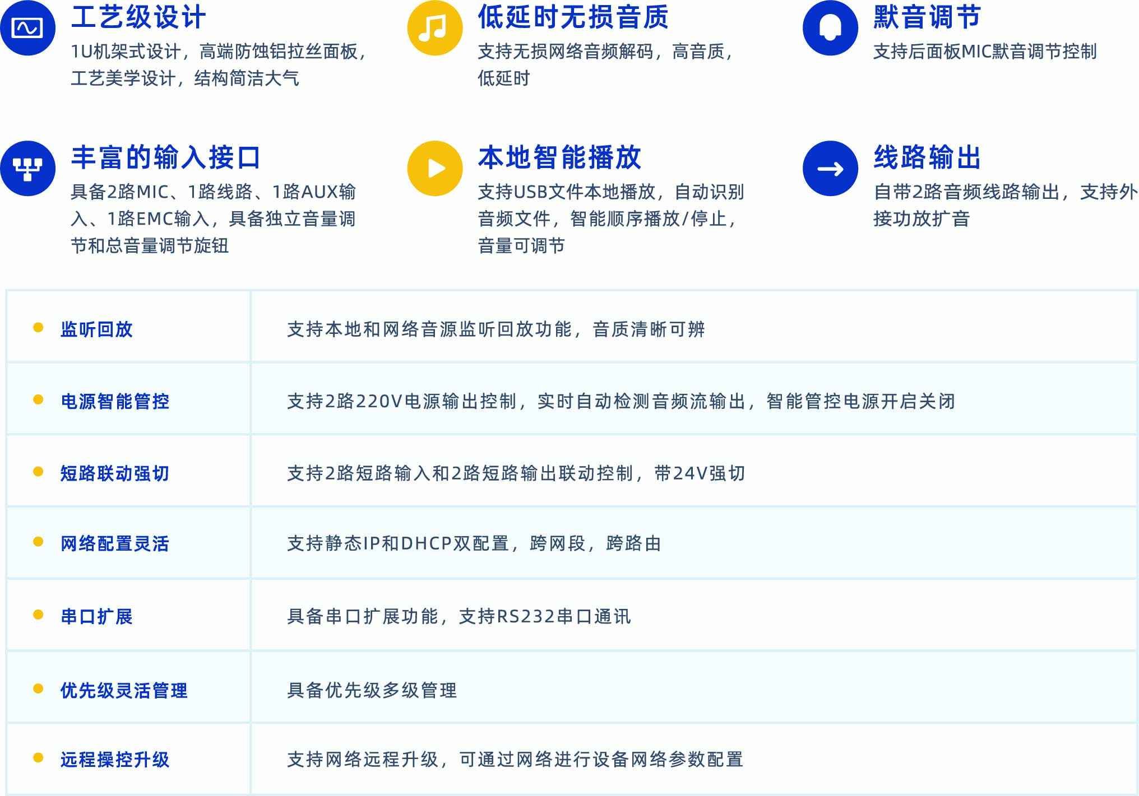Click the yellow bullet beside 串口扩展
Screen dimensions: 1139x796
pos(38,615)
